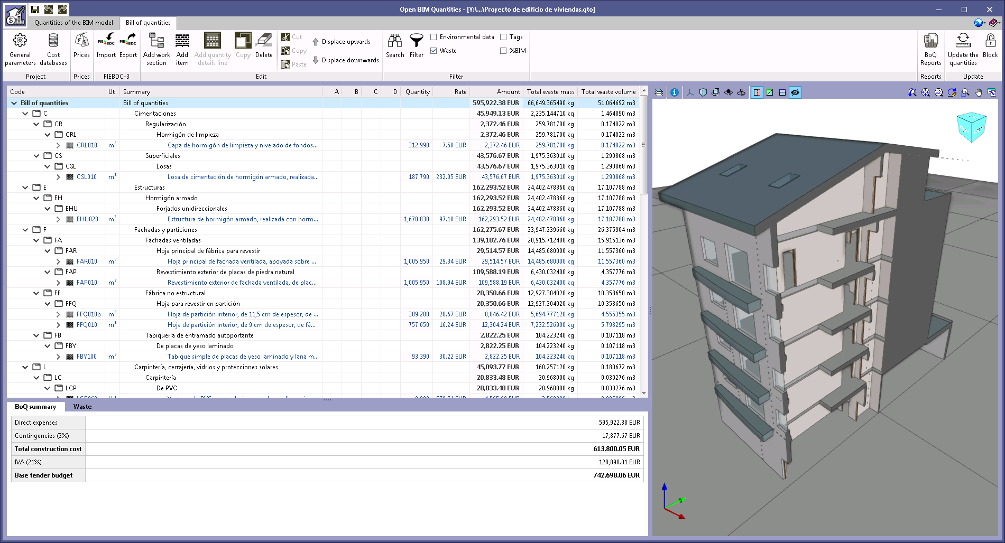Toggle the section cut view button
The image size is (1005, 543).
(x=757, y=92)
